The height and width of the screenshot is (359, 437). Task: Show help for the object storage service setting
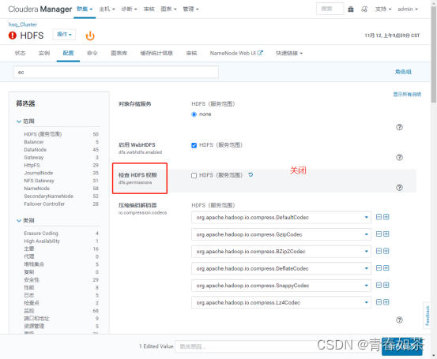coord(399,127)
